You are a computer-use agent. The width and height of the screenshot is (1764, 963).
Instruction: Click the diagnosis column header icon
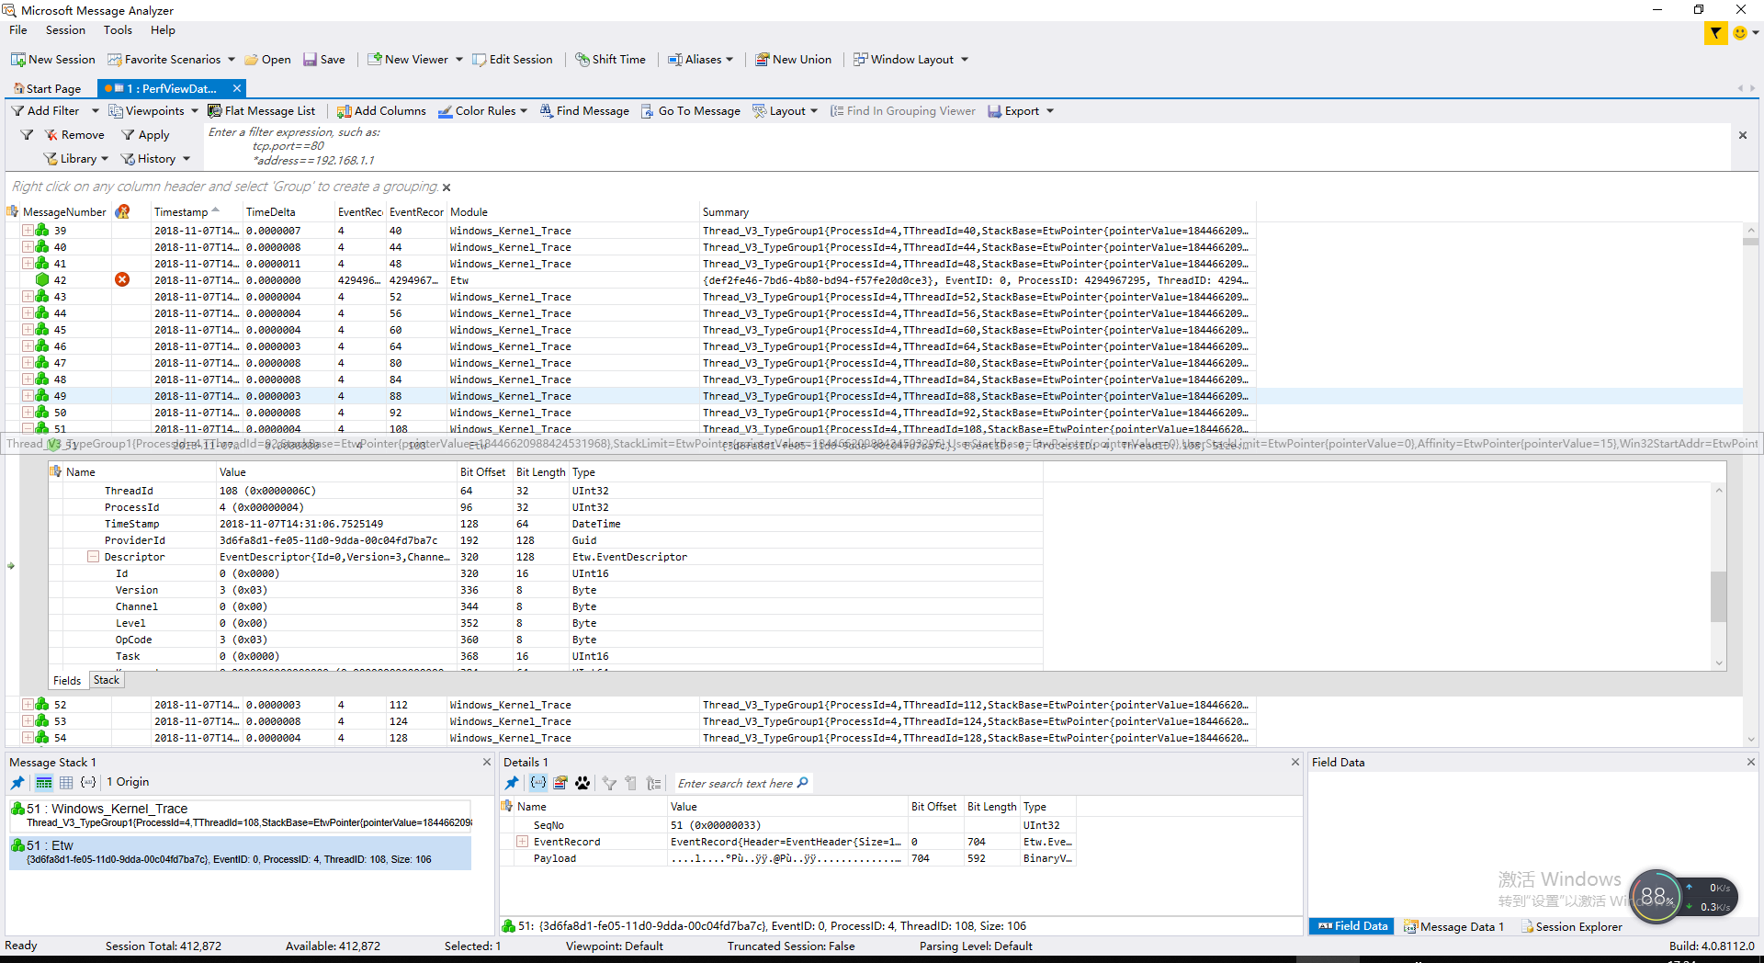click(122, 211)
